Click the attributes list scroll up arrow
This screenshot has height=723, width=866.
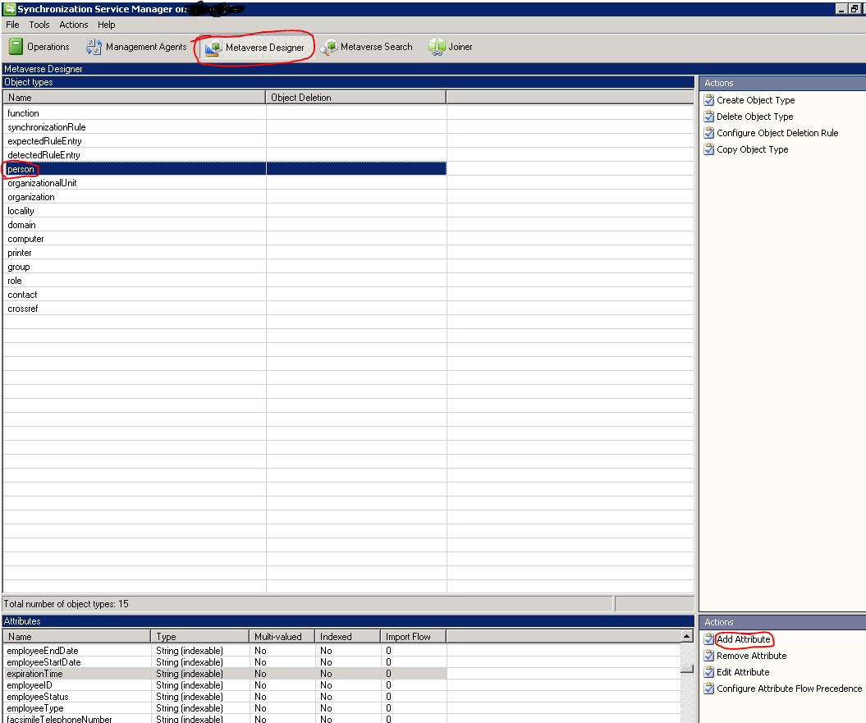click(x=686, y=636)
